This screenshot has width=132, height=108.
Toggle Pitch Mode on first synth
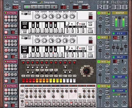coord(25,27)
